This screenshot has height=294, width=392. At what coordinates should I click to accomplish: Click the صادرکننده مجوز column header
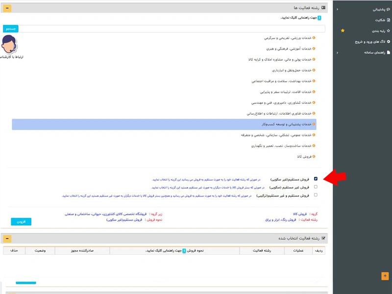tap(82, 250)
